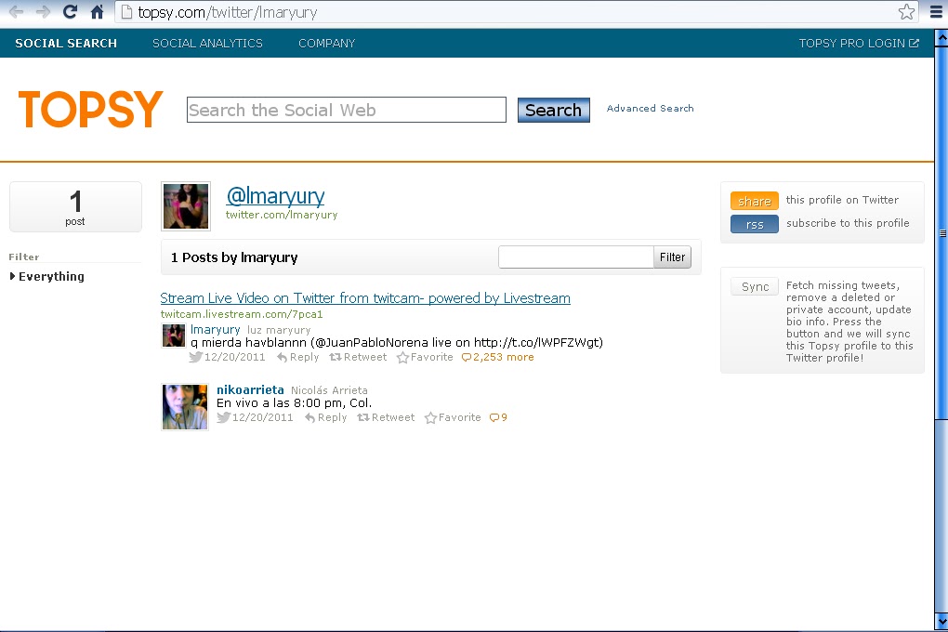Click the Twitter bird icon on lmaryury's tweet
The width and height of the screenshot is (948, 632).
coord(195,357)
